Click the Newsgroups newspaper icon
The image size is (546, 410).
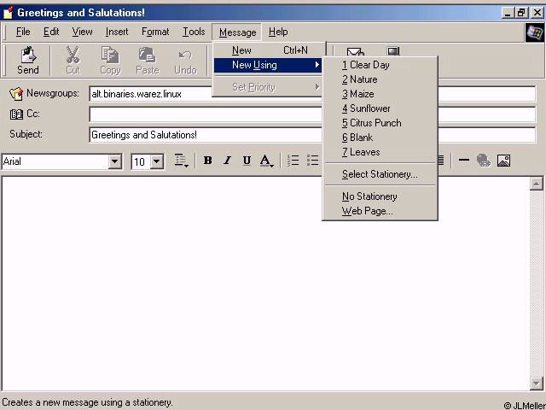pos(16,93)
